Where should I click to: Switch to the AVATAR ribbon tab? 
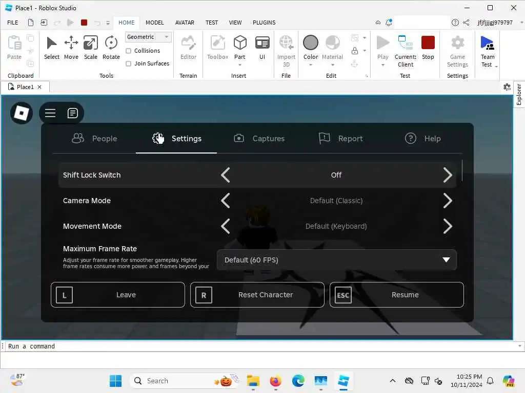[185, 23]
